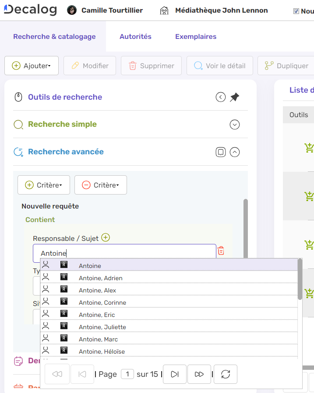Click the R badge beside 'Antoine, Corinne'
314x393 pixels.
(x=64, y=301)
